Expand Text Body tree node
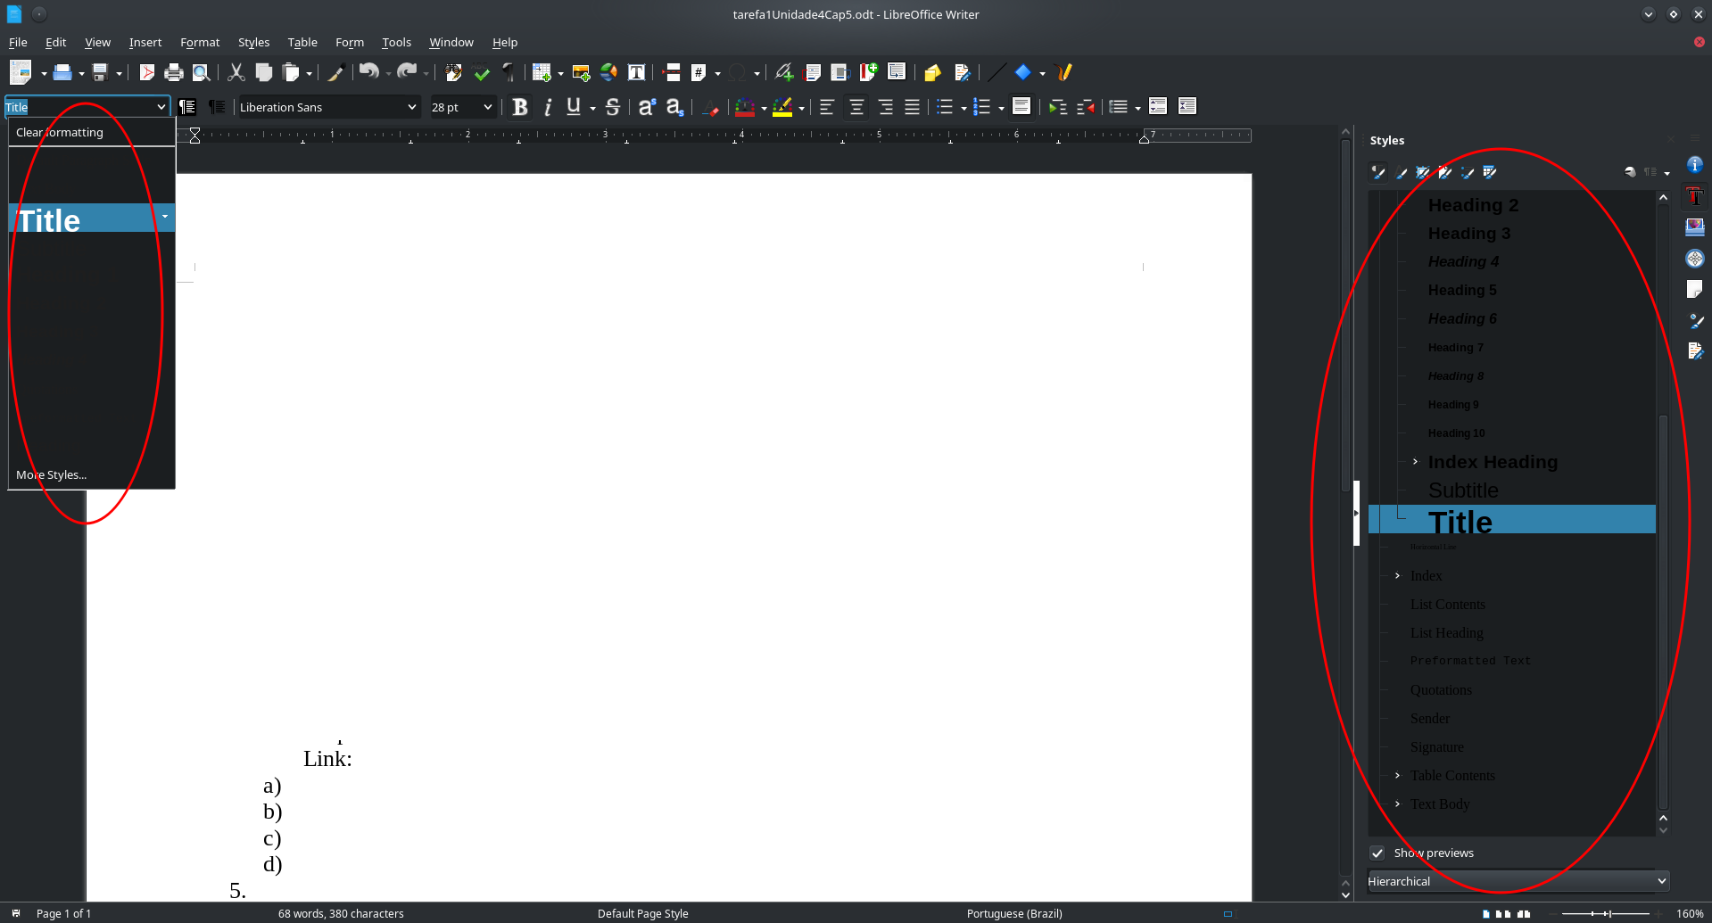Image resolution: width=1712 pixels, height=923 pixels. [x=1398, y=804]
